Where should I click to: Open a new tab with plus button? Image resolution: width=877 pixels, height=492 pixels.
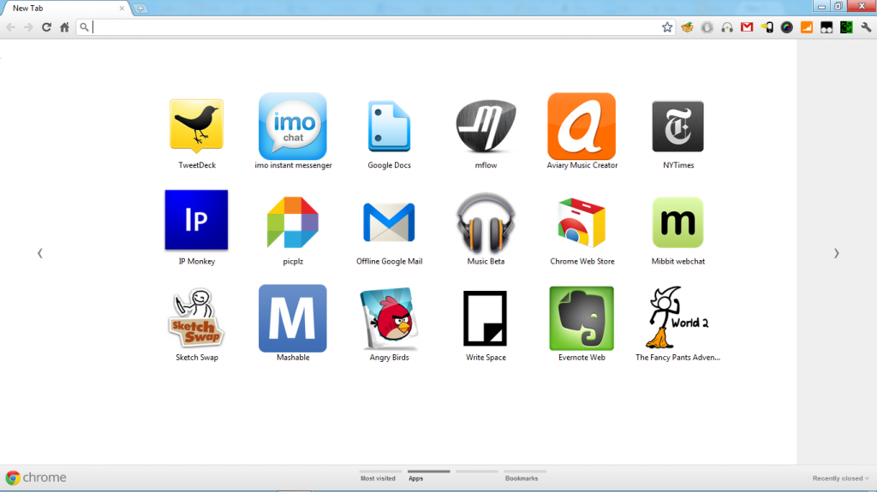pyautogui.click(x=140, y=9)
